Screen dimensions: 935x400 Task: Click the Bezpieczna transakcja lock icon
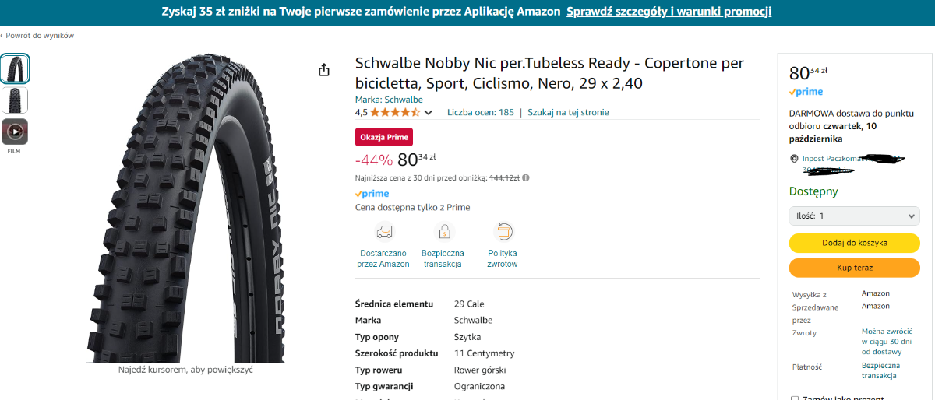[x=443, y=232]
